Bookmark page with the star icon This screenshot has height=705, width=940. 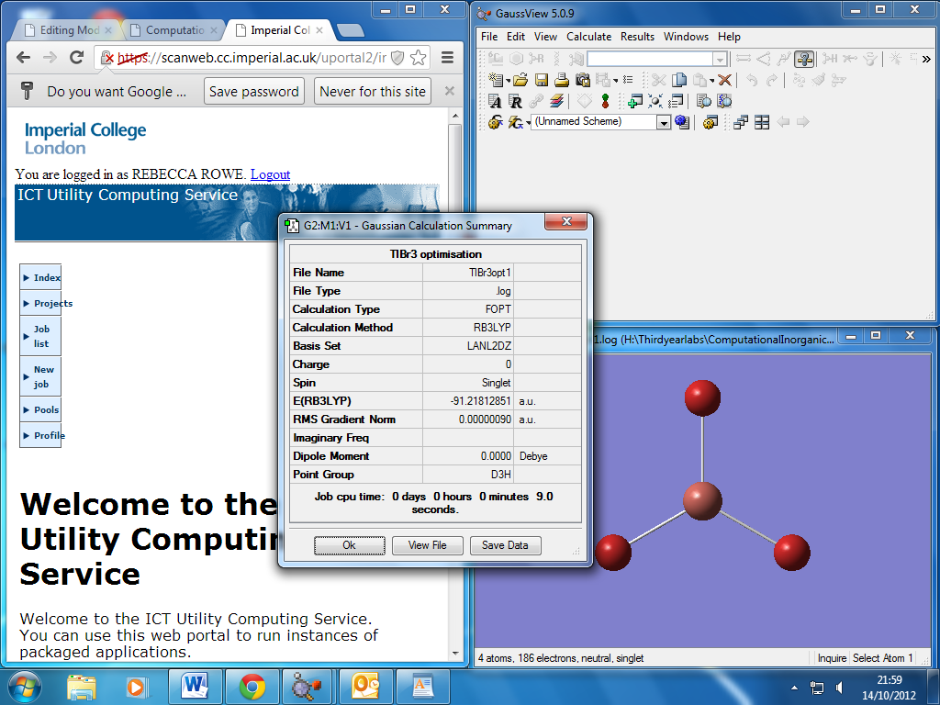pos(418,58)
